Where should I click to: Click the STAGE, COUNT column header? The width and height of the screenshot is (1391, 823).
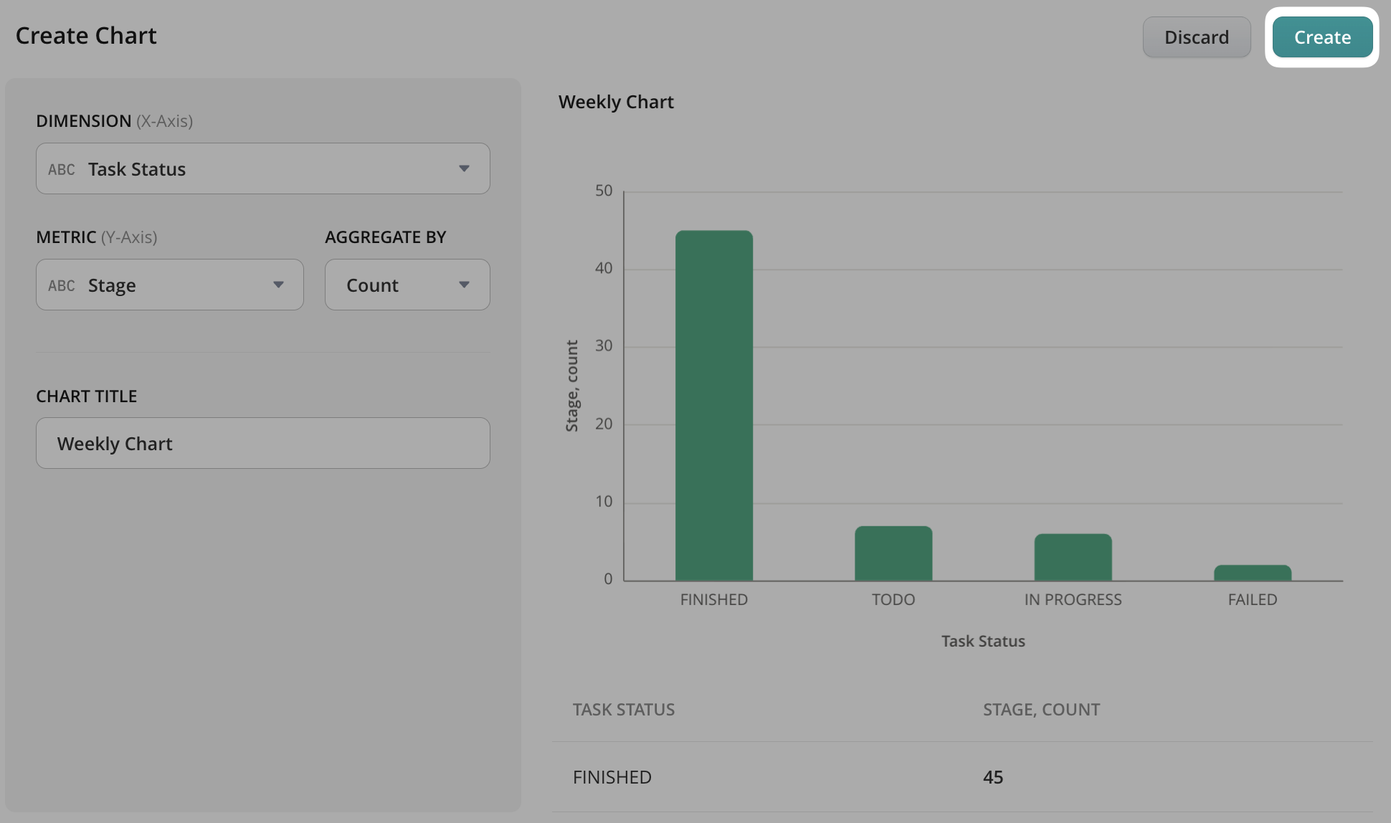(x=1040, y=709)
